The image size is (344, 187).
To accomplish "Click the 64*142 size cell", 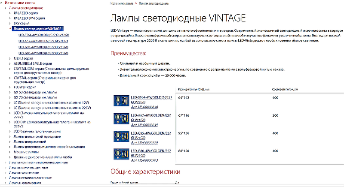I will pyautogui.click(x=184, y=98).
